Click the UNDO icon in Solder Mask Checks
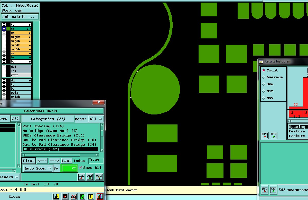This screenshot has width=308, height=200. coord(99,177)
